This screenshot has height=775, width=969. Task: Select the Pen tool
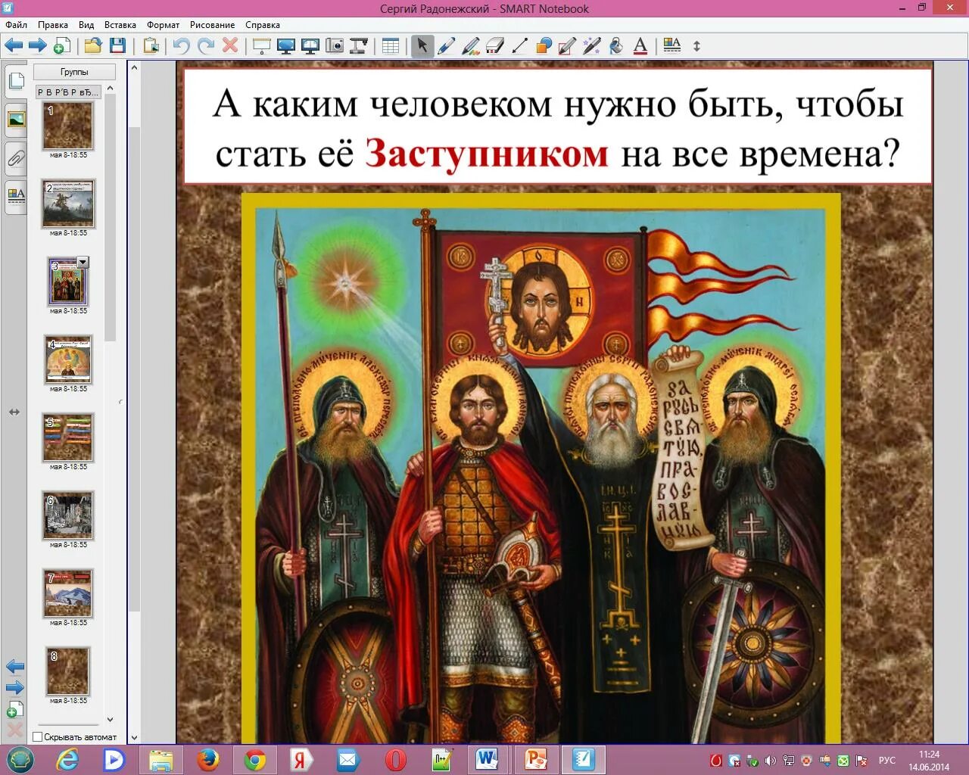(x=447, y=46)
